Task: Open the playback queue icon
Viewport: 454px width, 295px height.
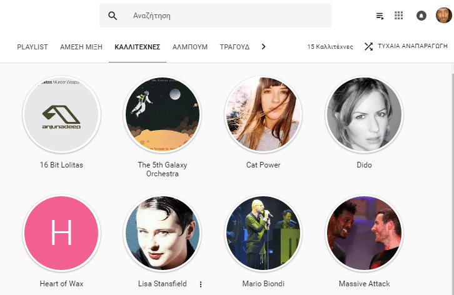Action: tap(380, 16)
